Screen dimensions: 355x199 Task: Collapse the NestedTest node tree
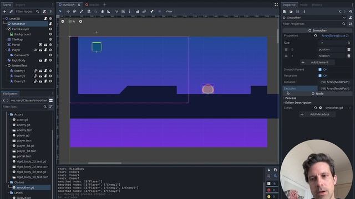click(6, 66)
